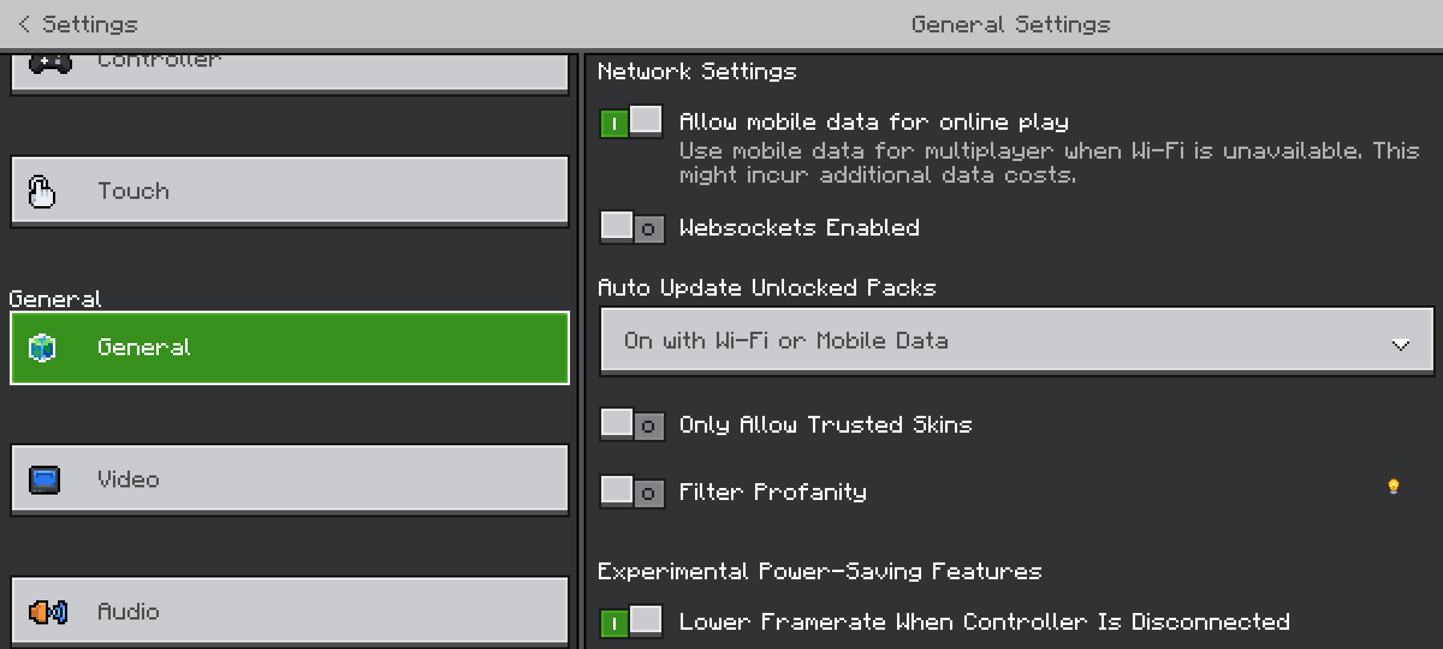Viewport: 1443px width, 649px height.
Task: Click the lightbulb hint icon by Filter Profanity
Action: (1393, 486)
